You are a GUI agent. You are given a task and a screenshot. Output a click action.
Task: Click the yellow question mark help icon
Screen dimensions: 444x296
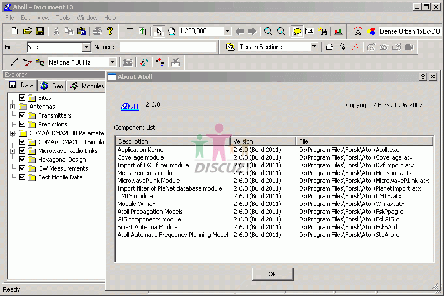(110, 31)
